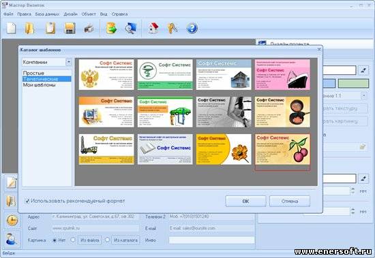This screenshot has width=375, height=258.
Task: Pick the light blue color swatch
Action: (329, 84)
